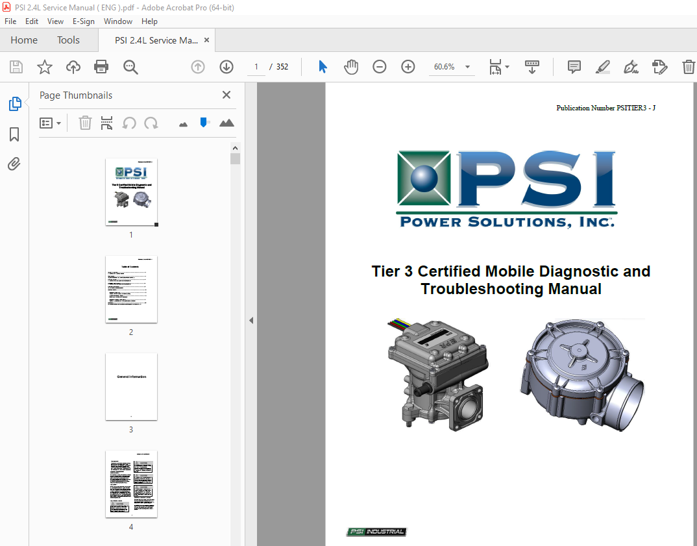Move the thumbnail size slider handle
The width and height of the screenshot is (697, 546).
click(x=204, y=122)
